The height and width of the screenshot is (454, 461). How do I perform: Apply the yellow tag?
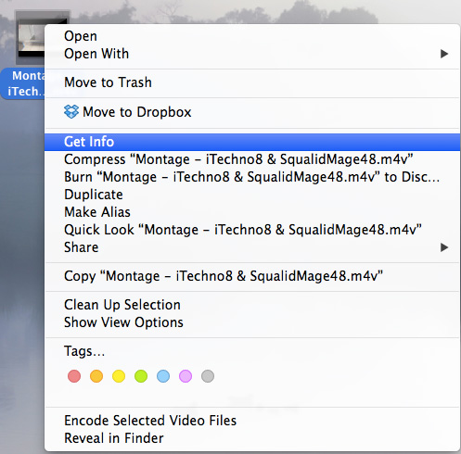tap(119, 376)
